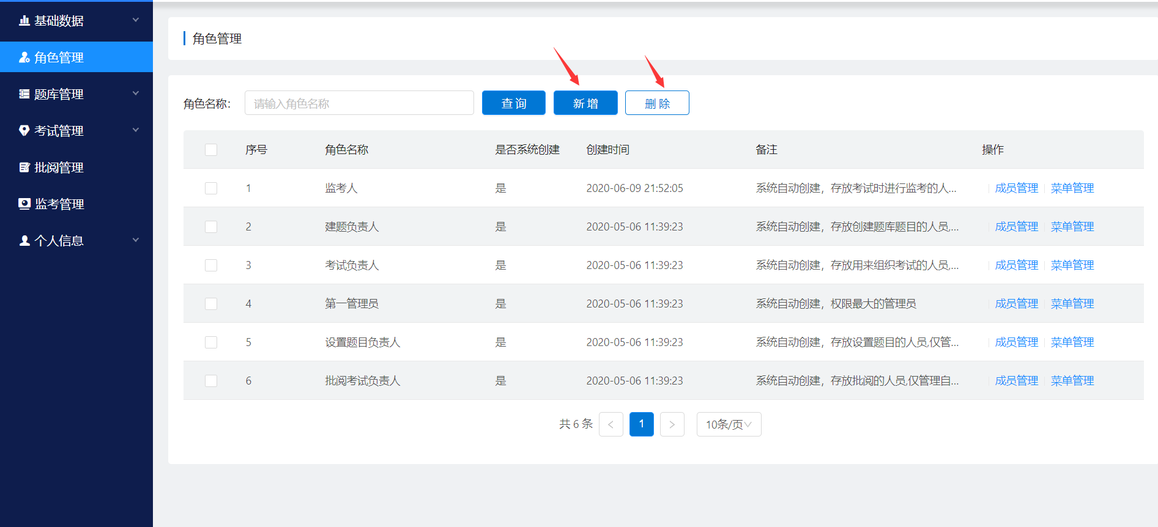This screenshot has height=527, width=1158.
Task: Check the box for 批阅考试负责人 row
Action: [x=211, y=381]
